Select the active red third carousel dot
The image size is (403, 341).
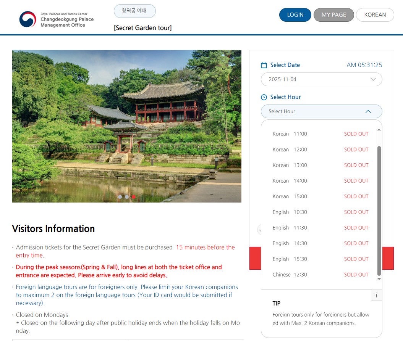134,197
